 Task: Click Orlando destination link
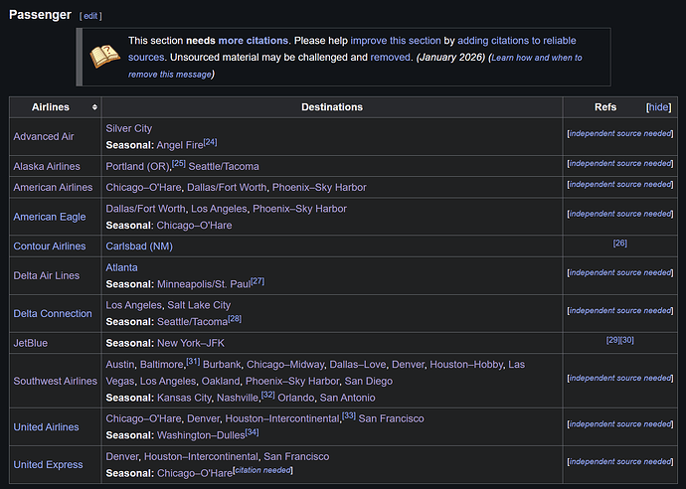(x=295, y=398)
